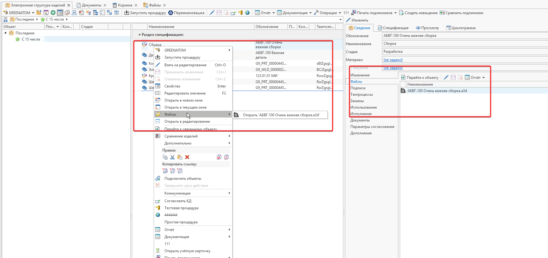
Task: Click the red X delete icon under Правка
Action: (187, 157)
